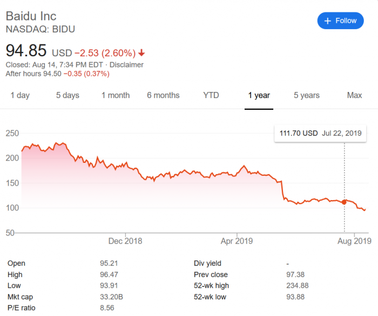Click the red data point marker on chart

(x=344, y=202)
